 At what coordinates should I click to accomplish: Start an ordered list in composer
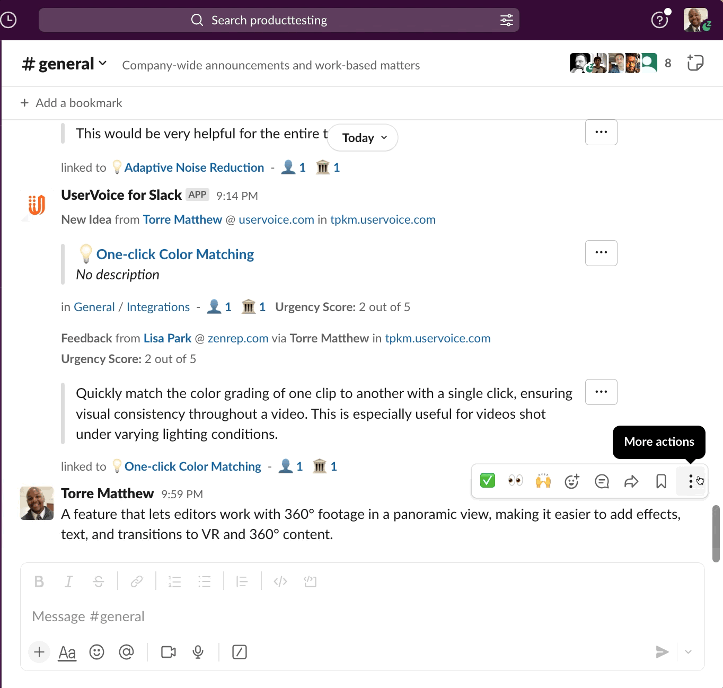174,581
